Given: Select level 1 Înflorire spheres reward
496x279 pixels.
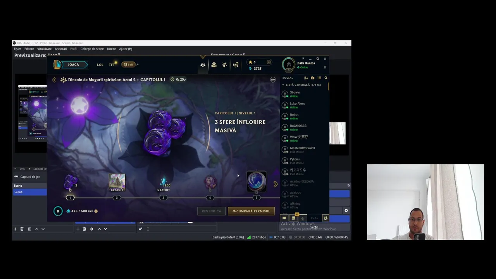Looking at the screenshot, I should coord(70,182).
